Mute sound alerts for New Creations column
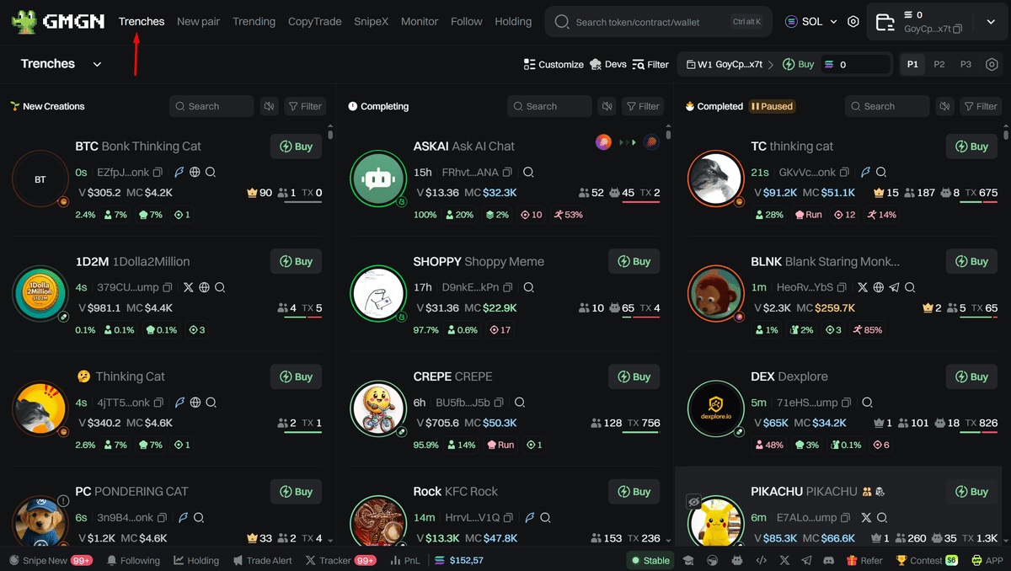Viewport: 1011px width, 571px height. pos(269,106)
